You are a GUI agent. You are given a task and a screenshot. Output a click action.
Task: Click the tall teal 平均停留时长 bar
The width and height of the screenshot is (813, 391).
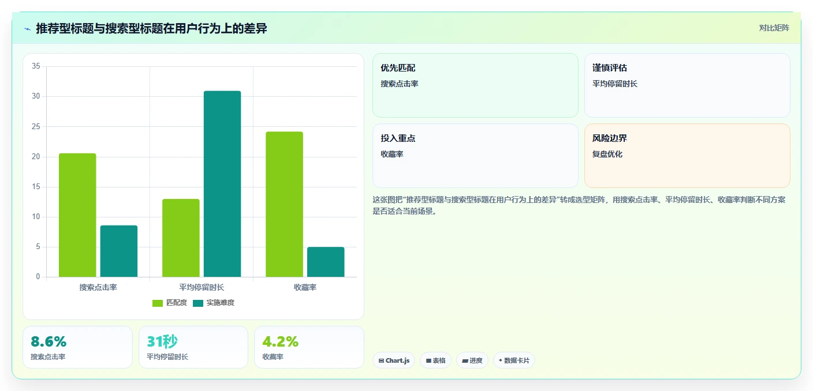(222, 184)
